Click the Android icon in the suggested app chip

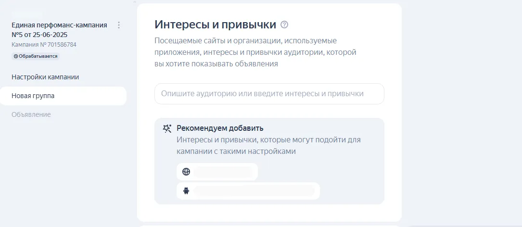[186, 191]
